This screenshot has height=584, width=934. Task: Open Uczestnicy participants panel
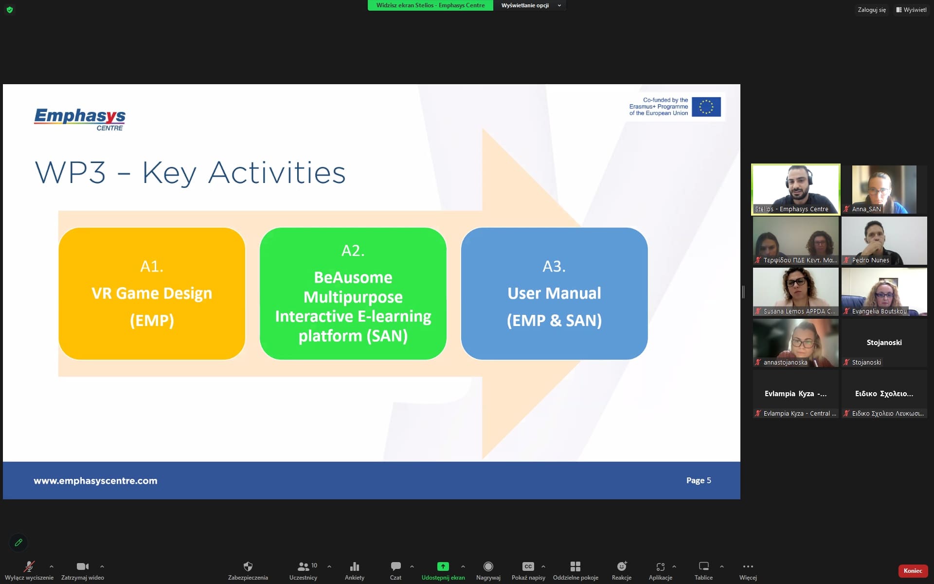304,566
